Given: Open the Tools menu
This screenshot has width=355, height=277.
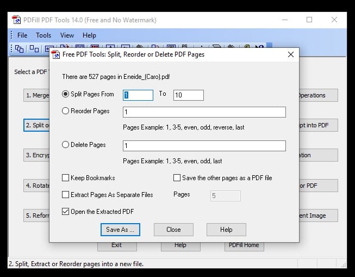Looking at the screenshot, I should [x=43, y=35].
